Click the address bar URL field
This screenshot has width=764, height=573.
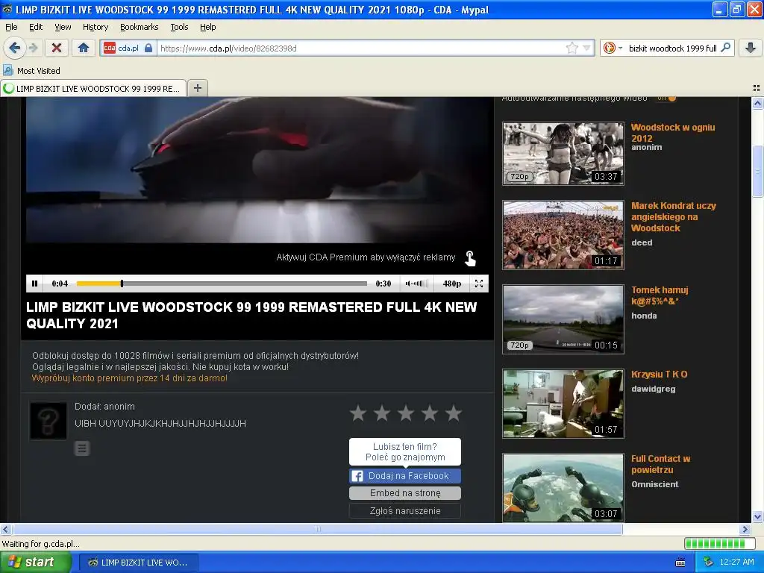click(x=360, y=48)
